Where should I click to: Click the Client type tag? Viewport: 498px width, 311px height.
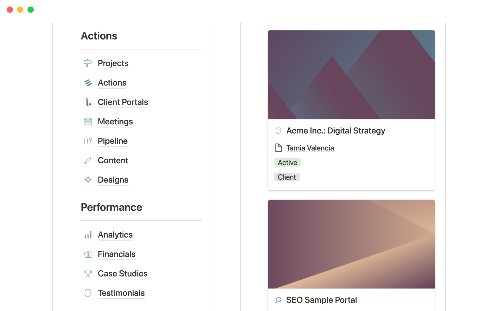[287, 177]
